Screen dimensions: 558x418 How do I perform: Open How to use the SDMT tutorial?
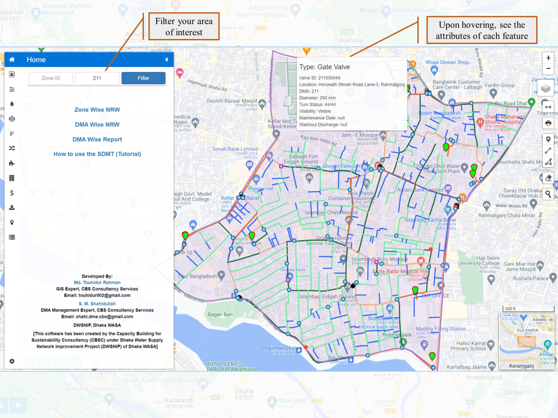pos(97,154)
